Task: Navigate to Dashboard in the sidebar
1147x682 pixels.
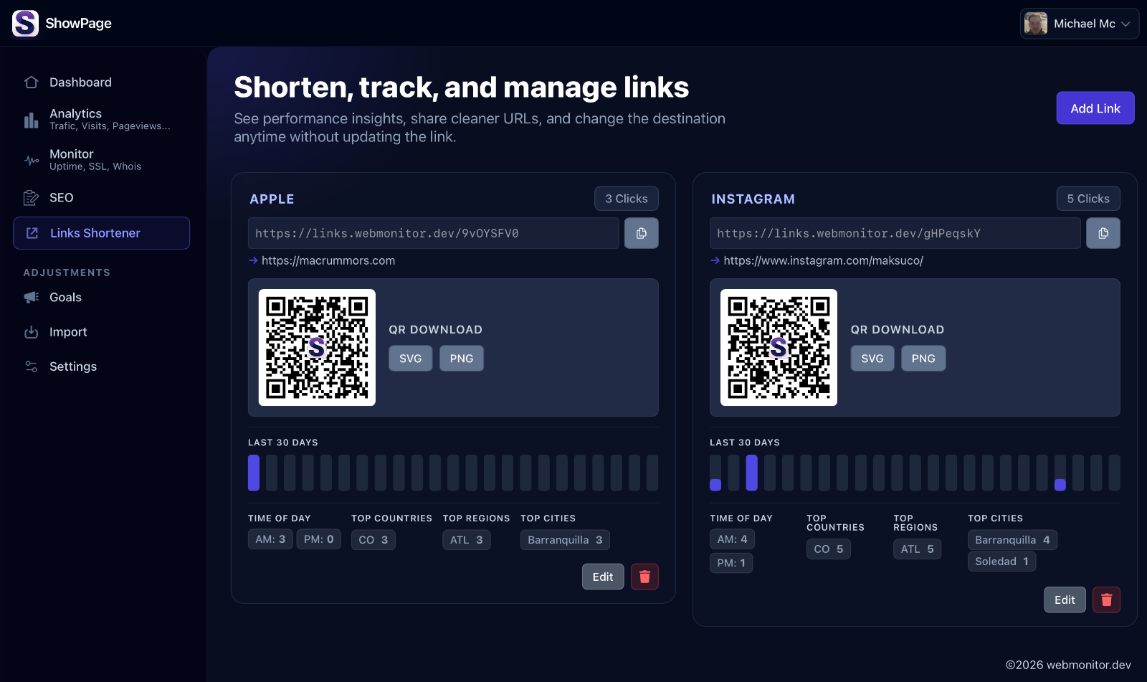Action: coord(80,82)
